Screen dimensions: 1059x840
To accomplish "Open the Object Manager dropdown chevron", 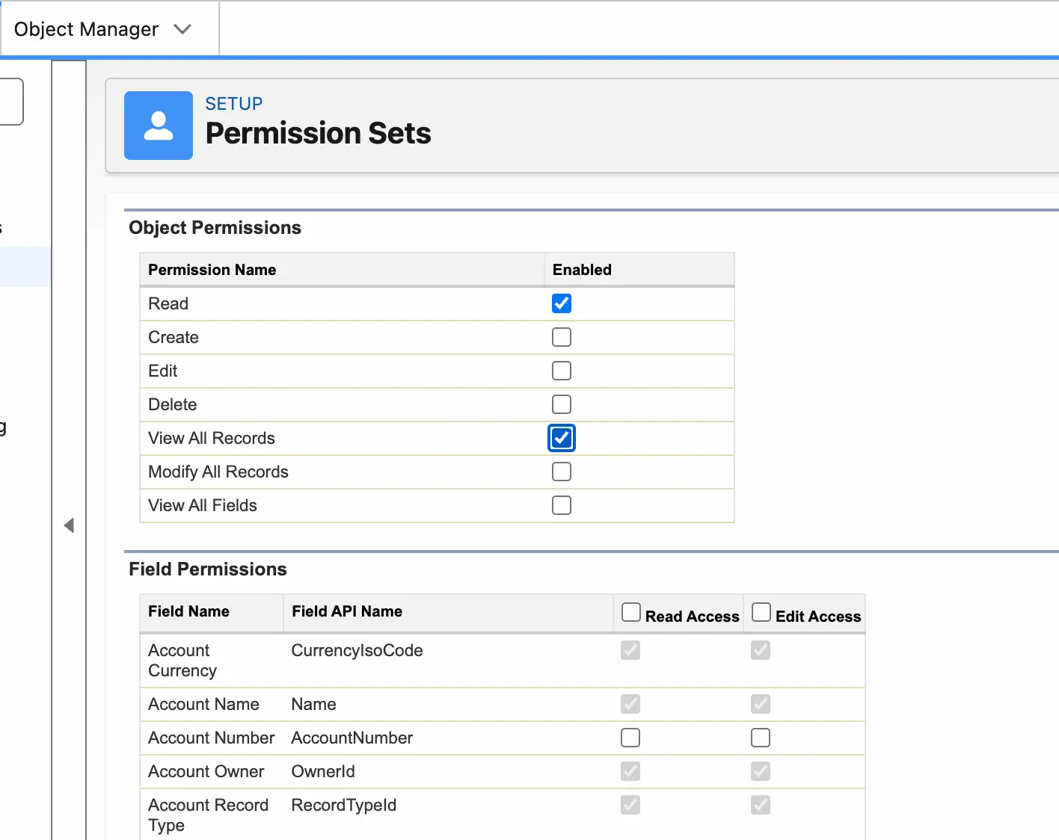I will [182, 29].
